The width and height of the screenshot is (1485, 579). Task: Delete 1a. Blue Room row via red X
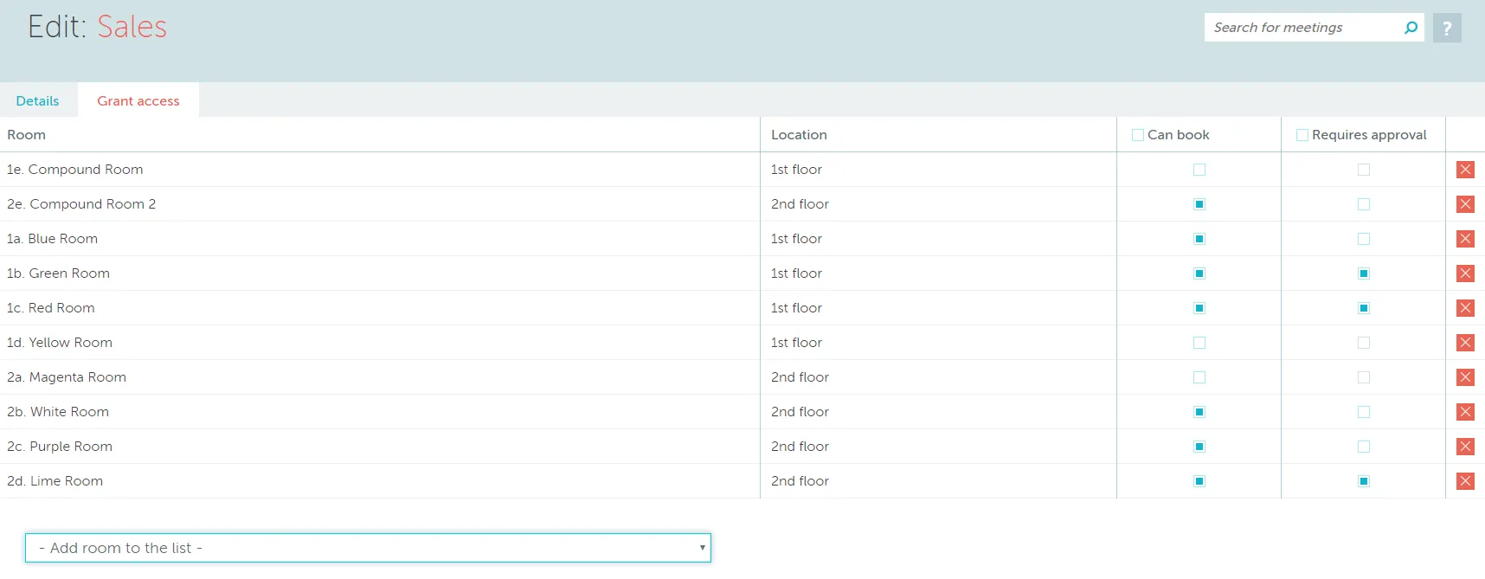(1465, 239)
